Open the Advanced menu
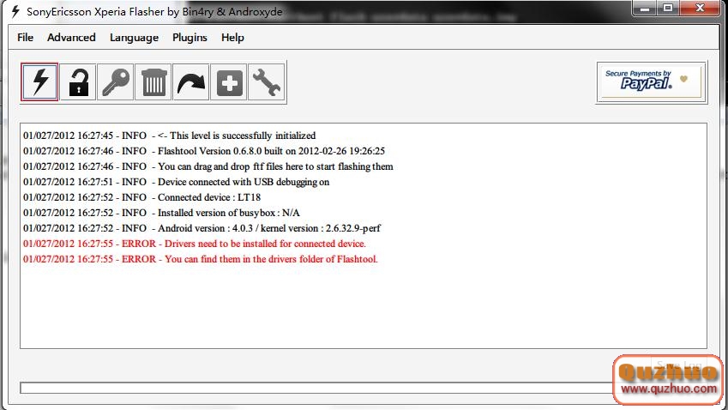Screen dimensions: 728x410 71,38
